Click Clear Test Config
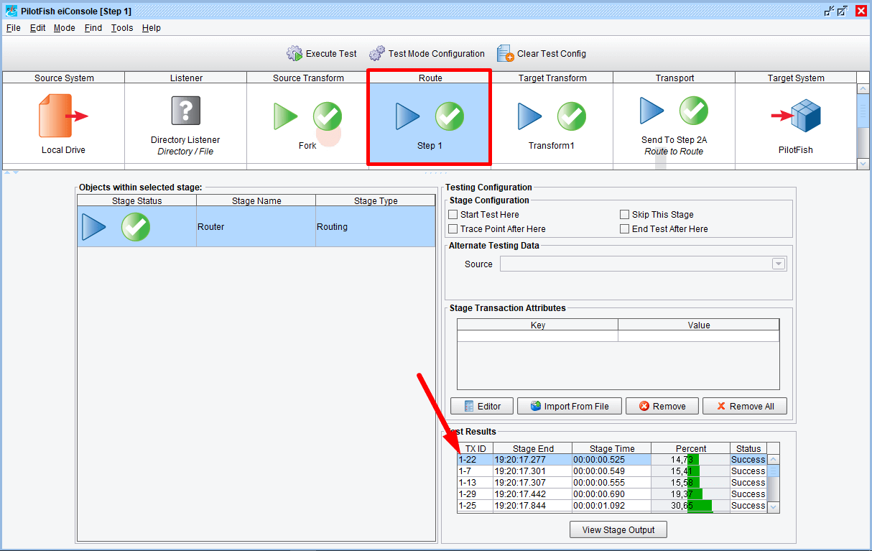 (x=542, y=53)
